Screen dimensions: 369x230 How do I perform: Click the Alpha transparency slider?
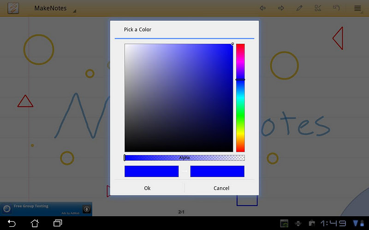tap(184, 158)
